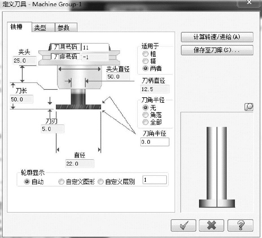This screenshot has width=262, height=238.
Task: Click the 夹头直径 field with 50.0
Action: [x=118, y=77]
